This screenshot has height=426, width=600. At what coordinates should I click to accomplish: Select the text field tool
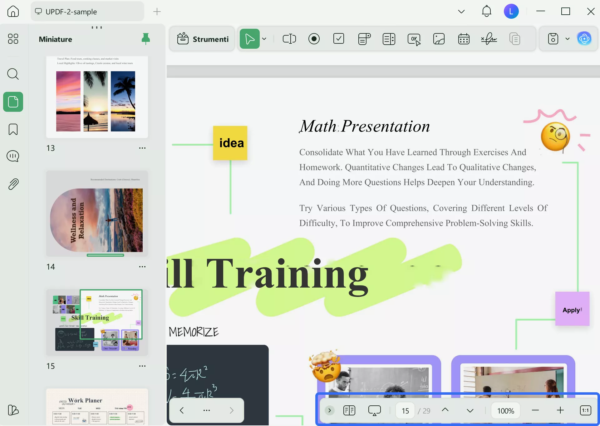click(x=289, y=39)
